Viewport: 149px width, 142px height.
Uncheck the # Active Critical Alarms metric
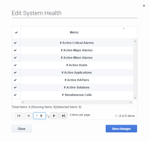[x=15, y=43]
